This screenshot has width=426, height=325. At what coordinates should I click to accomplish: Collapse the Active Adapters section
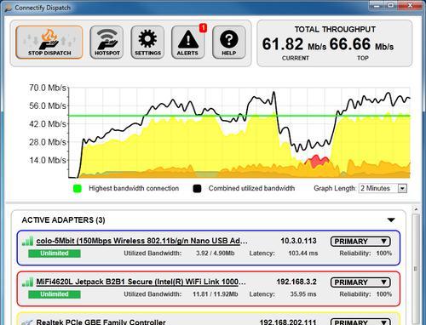coord(391,220)
